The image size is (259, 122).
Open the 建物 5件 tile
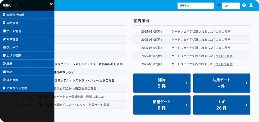(x=162, y=83)
